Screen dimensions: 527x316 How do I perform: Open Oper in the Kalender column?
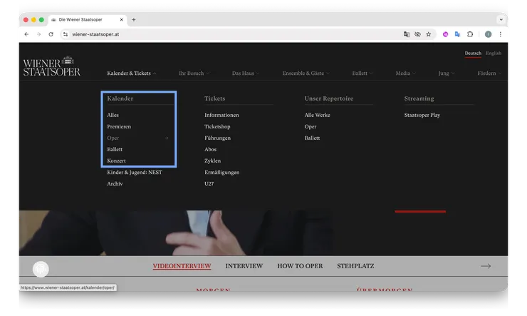(x=113, y=138)
